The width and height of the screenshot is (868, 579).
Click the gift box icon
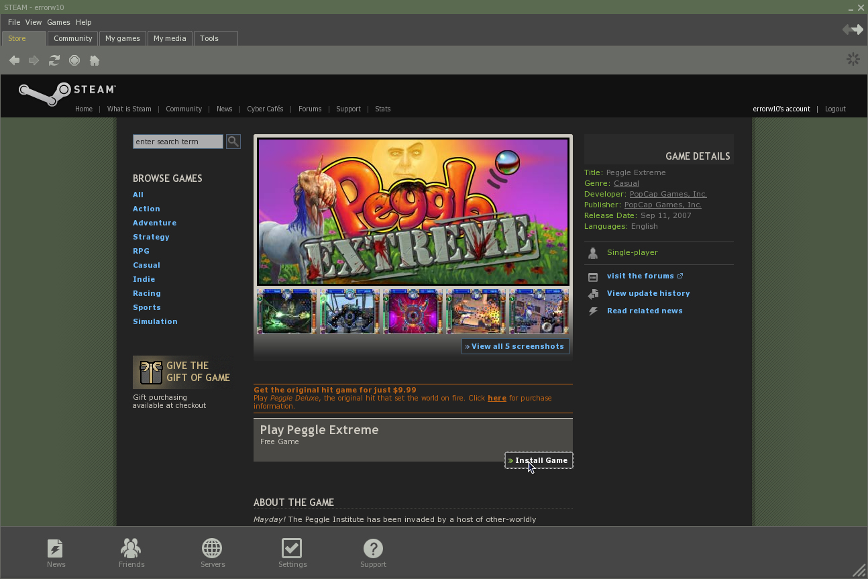(151, 372)
